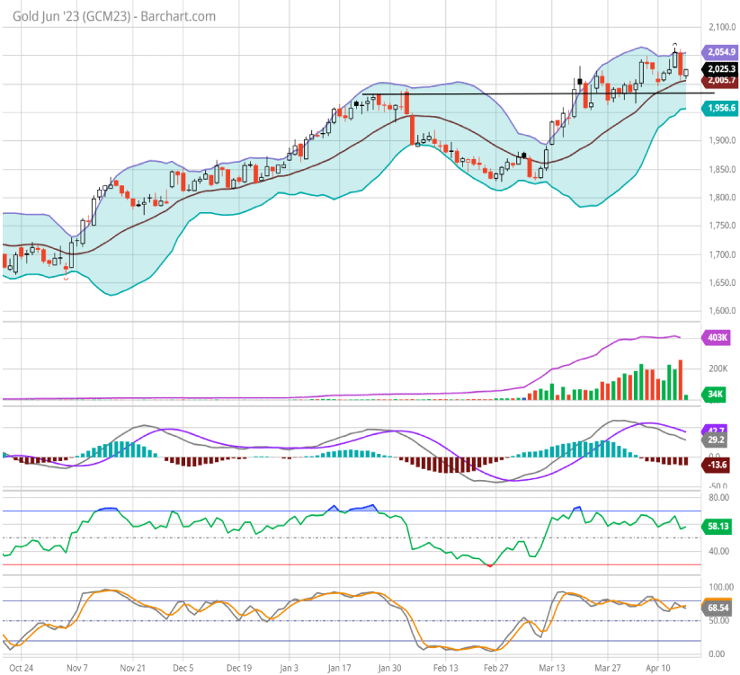Click the tallest red volume bar
The image size is (740, 675).
coord(681,379)
